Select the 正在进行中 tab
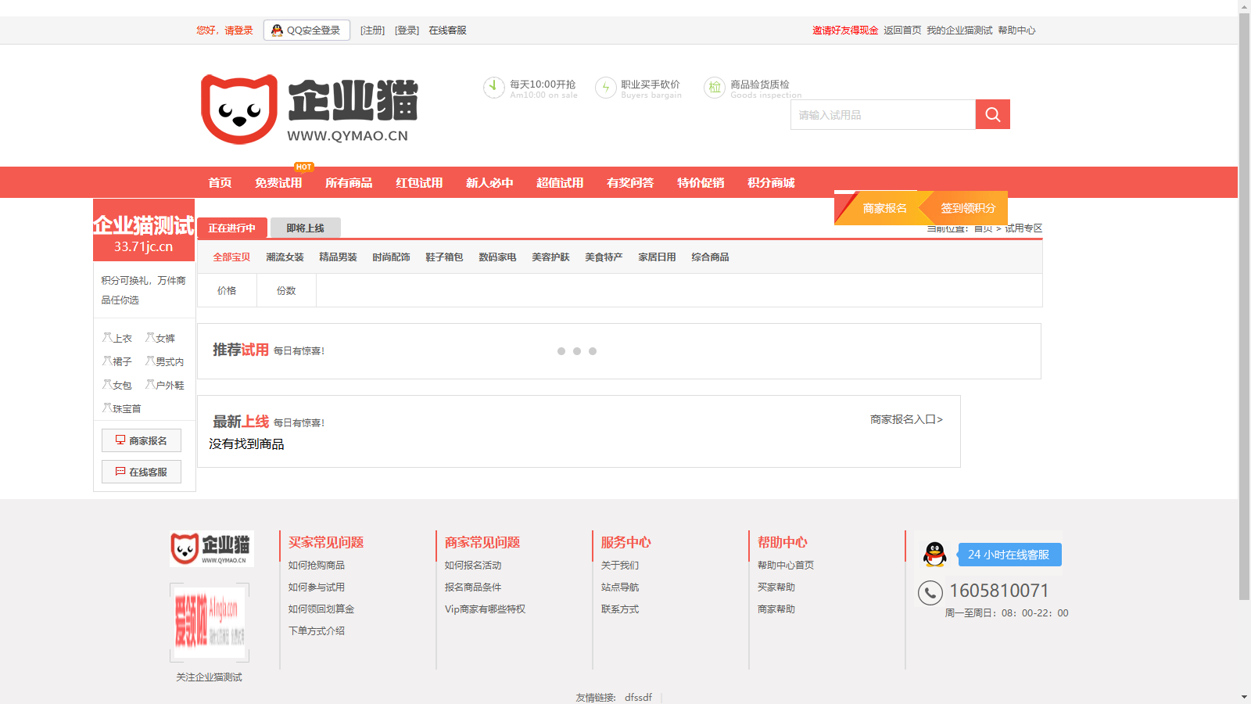Image resolution: width=1251 pixels, height=704 pixels. [x=231, y=228]
